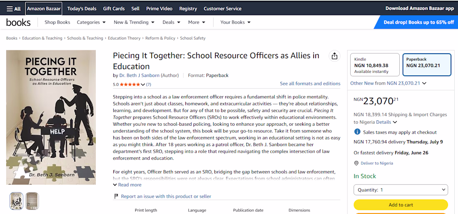Open Amazon Bazaar in top nav
Screen dimensions: 458x214
click(x=44, y=9)
